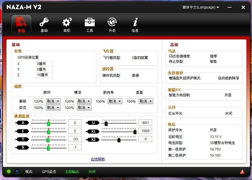Click the 云台开关 关闭 value

click(228, 113)
